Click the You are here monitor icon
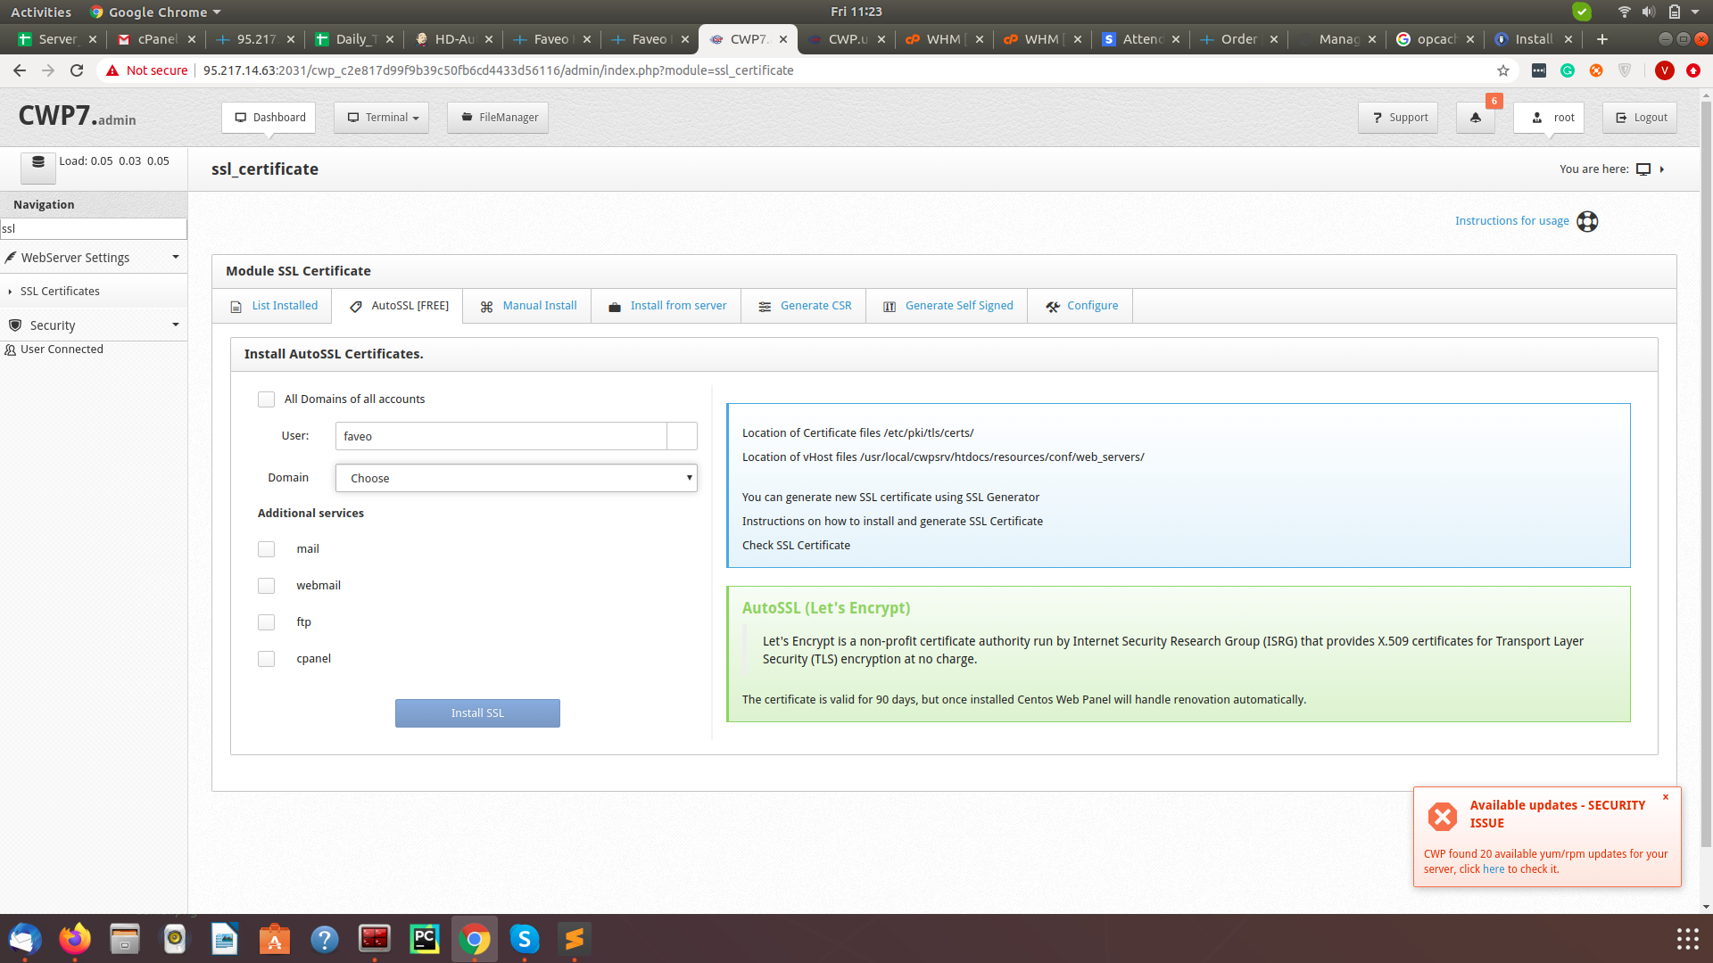Viewport: 1713px width, 963px height. [x=1643, y=169]
